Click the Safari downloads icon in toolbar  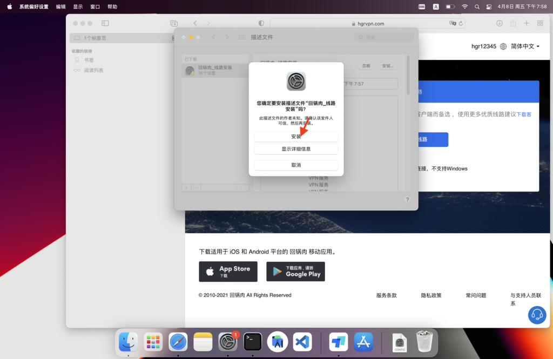[x=500, y=23]
